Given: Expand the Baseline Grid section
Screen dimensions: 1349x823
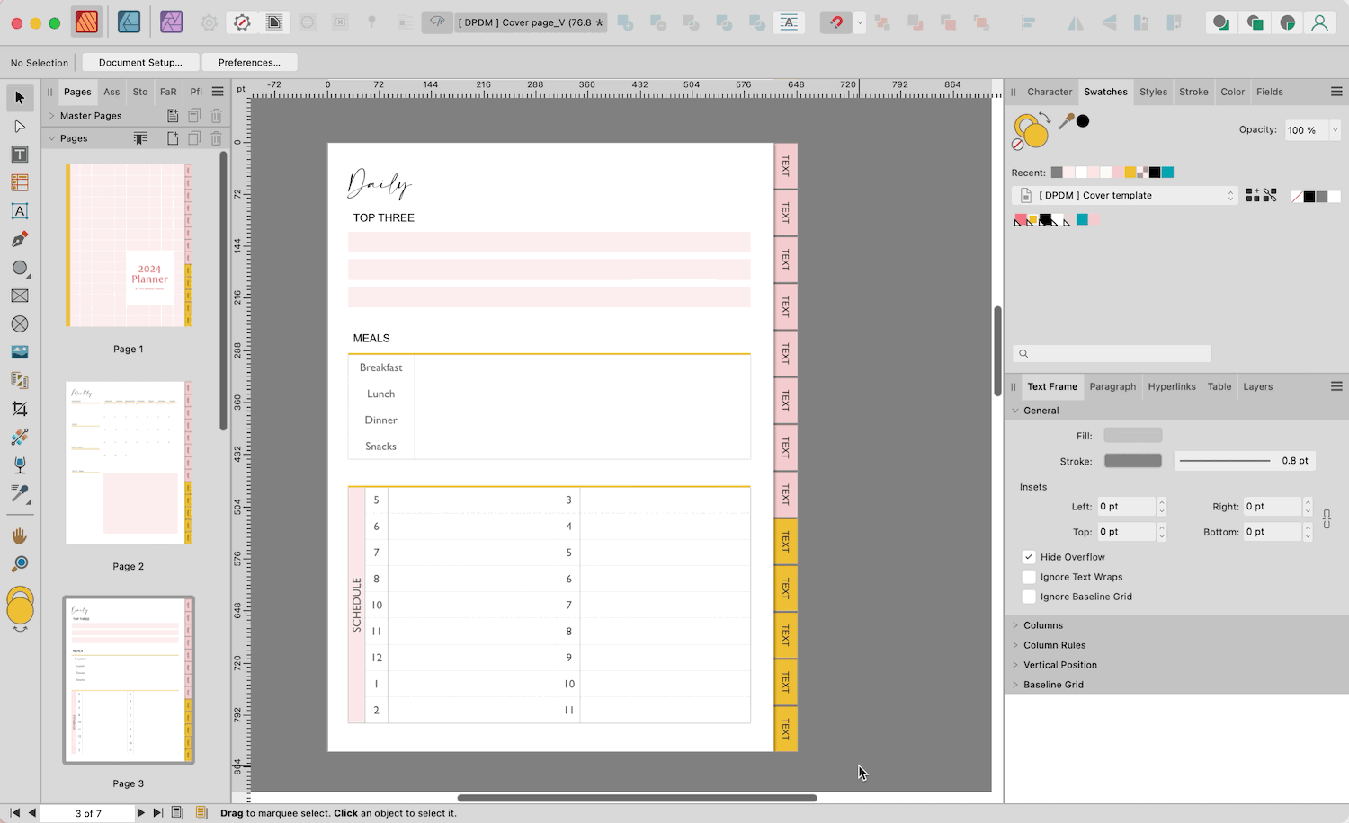Looking at the screenshot, I should (1017, 684).
